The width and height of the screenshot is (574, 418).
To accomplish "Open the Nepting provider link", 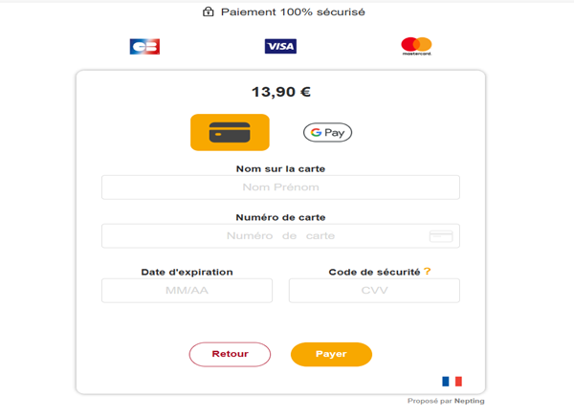I will point(469,401).
